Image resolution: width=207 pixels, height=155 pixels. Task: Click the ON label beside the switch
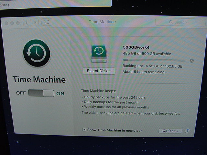[60, 94]
